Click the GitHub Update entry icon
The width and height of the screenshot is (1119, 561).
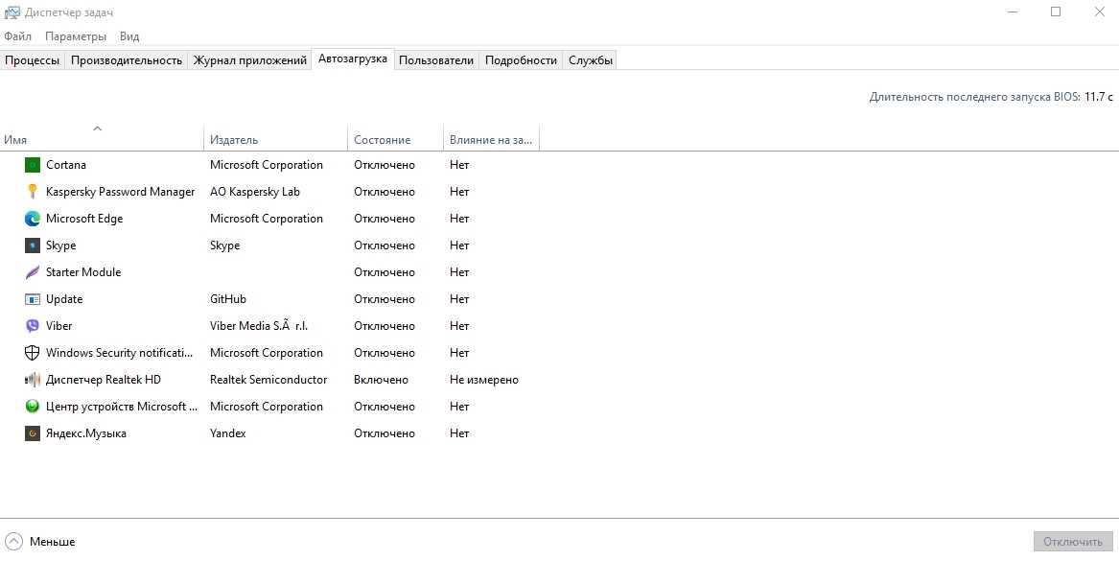33,299
